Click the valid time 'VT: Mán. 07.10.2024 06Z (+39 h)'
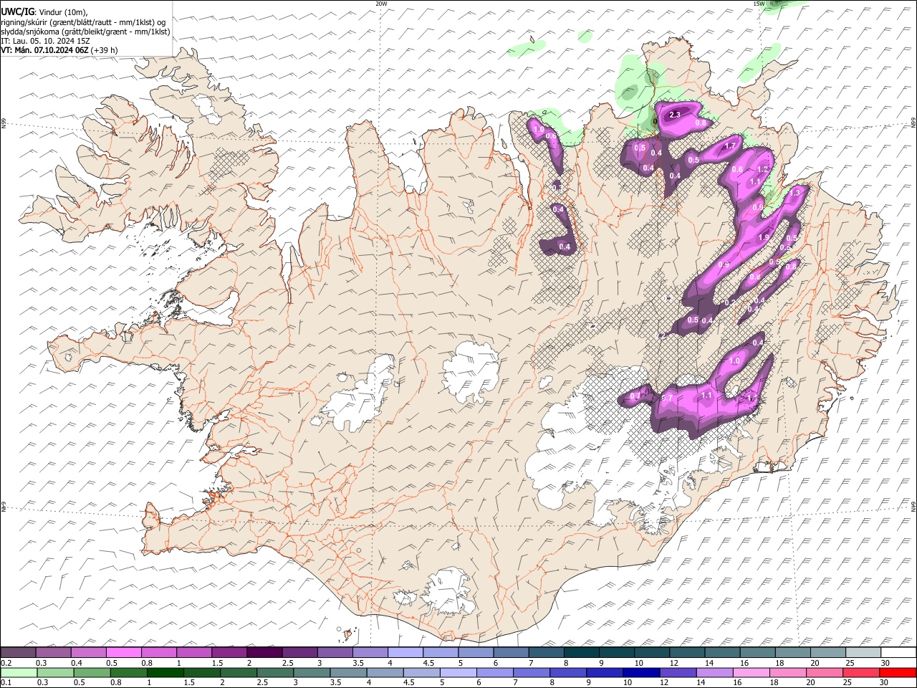This screenshot has width=917, height=688. click(59, 50)
